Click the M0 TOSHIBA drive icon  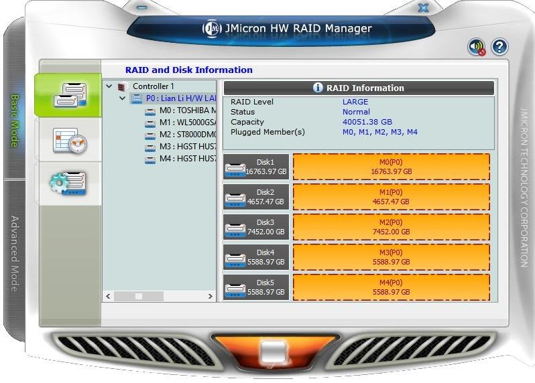point(150,111)
